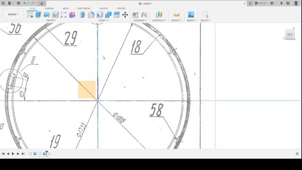Click the New Component icon
Screen dimensions: 302x170
(x=135, y=15)
